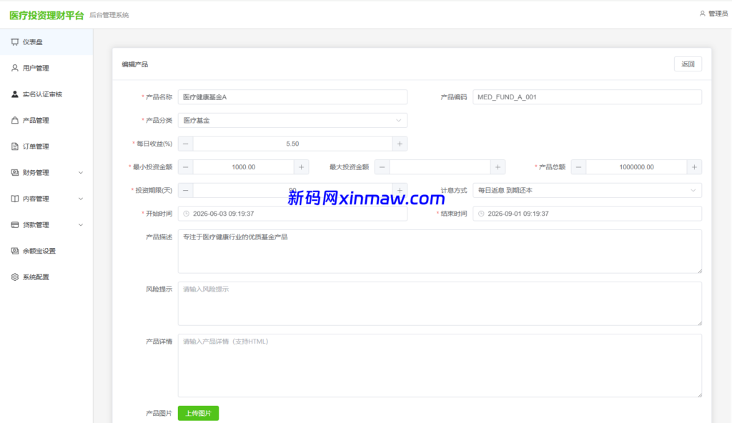Viewport: 732px width, 423px height.
Task: Expand the 内容管理 submenu chevron
Action: pyautogui.click(x=81, y=199)
